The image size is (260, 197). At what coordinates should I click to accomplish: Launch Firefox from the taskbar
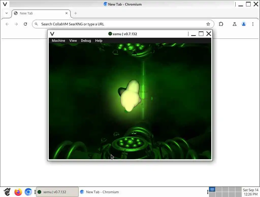click(x=18, y=192)
